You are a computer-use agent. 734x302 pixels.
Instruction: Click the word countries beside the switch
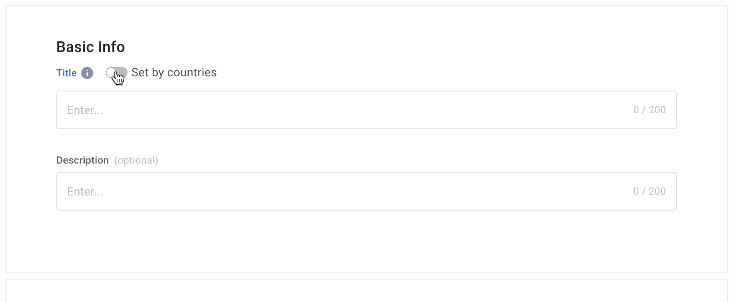point(192,73)
